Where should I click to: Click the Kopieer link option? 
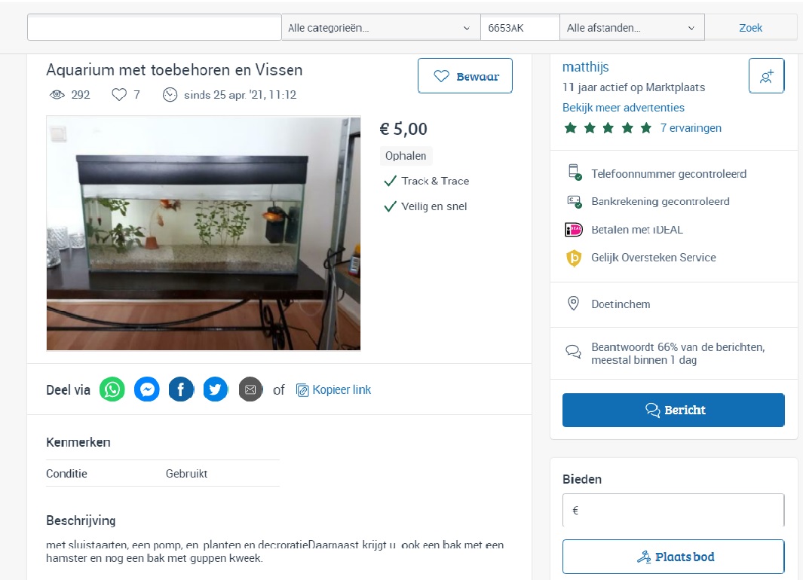coord(333,389)
